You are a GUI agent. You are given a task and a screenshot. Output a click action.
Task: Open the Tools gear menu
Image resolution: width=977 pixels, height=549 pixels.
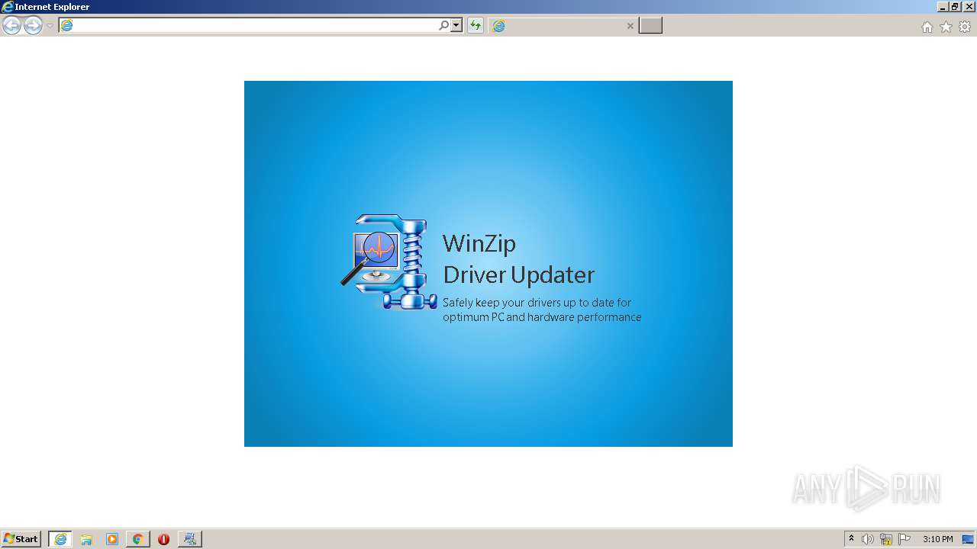[x=965, y=27]
